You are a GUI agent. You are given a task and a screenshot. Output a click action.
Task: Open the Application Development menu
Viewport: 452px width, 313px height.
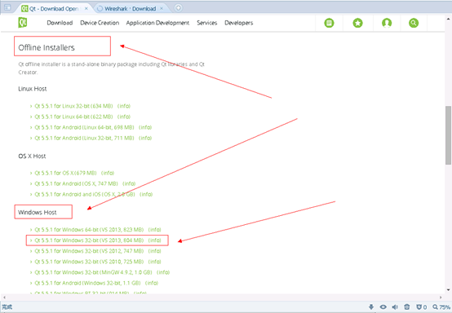pos(157,23)
